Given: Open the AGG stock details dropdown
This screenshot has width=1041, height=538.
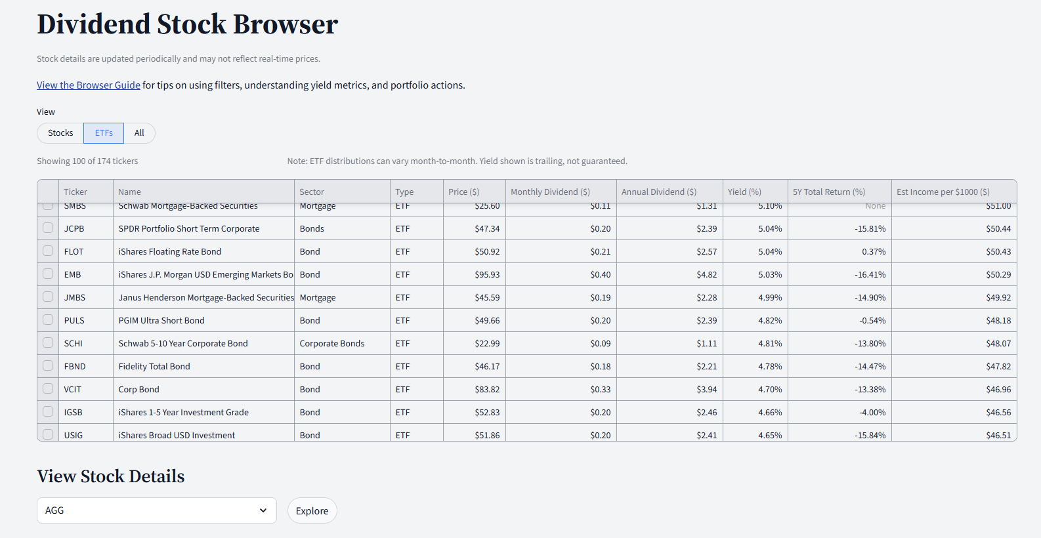Looking at the screenshot, I should click(x=157, y=510).
